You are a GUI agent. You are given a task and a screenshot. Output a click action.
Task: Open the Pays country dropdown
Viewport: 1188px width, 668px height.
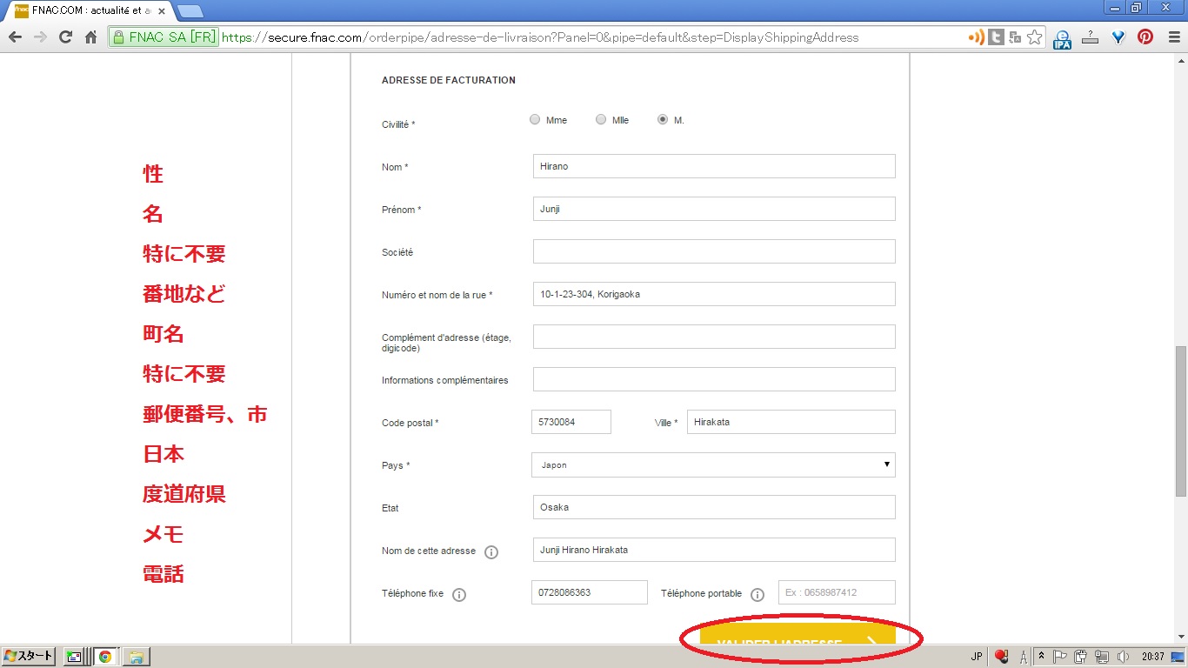[713, 464]
